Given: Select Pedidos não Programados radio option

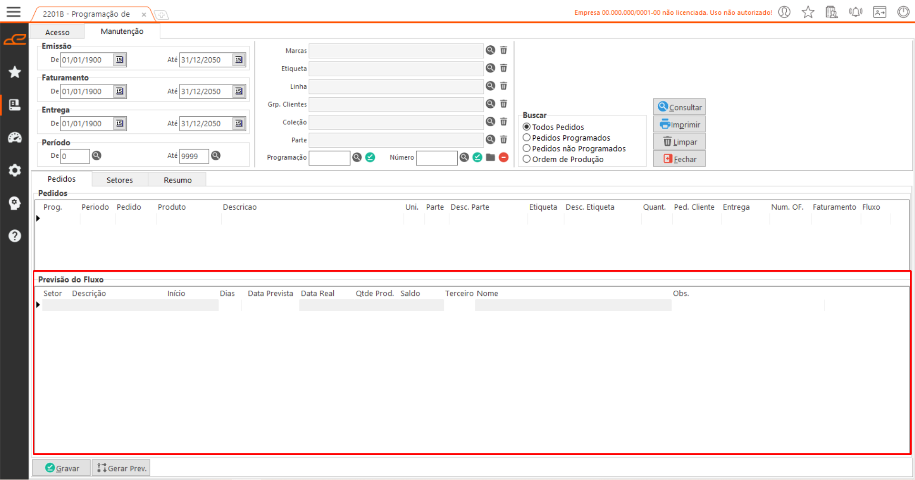Looking at the screenshot, I should pos(527,149).
